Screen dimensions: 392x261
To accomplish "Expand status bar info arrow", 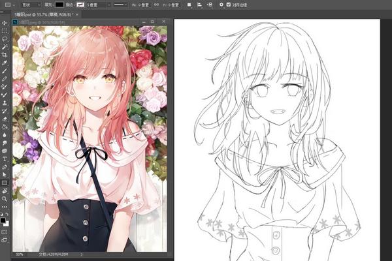I will pos(82,254).
